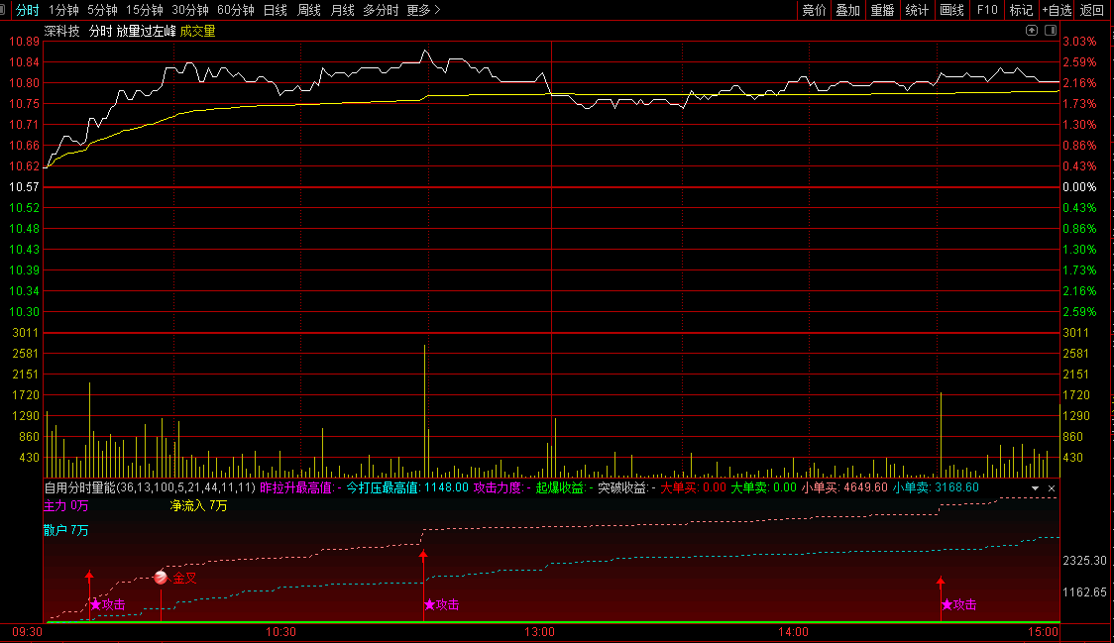Click the 大单买 0.00 value
This screenshot has height=643, width=1114.
pyautogui.click(x=693, y=488)
